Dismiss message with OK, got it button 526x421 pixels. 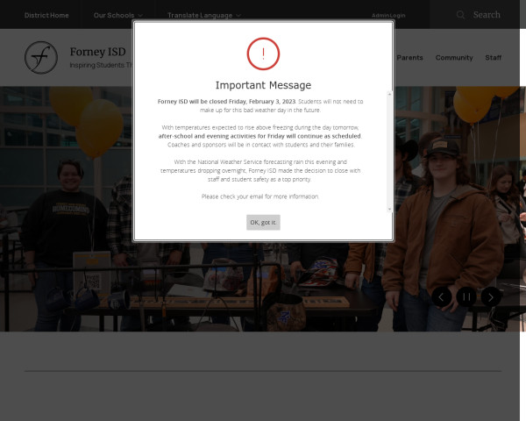click(x=263, y=222)
